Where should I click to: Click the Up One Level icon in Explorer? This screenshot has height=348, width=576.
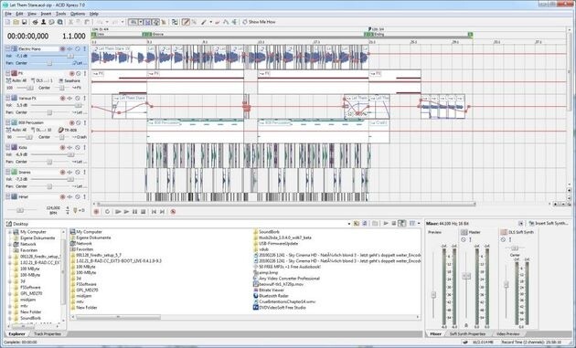tap(356, 223)
